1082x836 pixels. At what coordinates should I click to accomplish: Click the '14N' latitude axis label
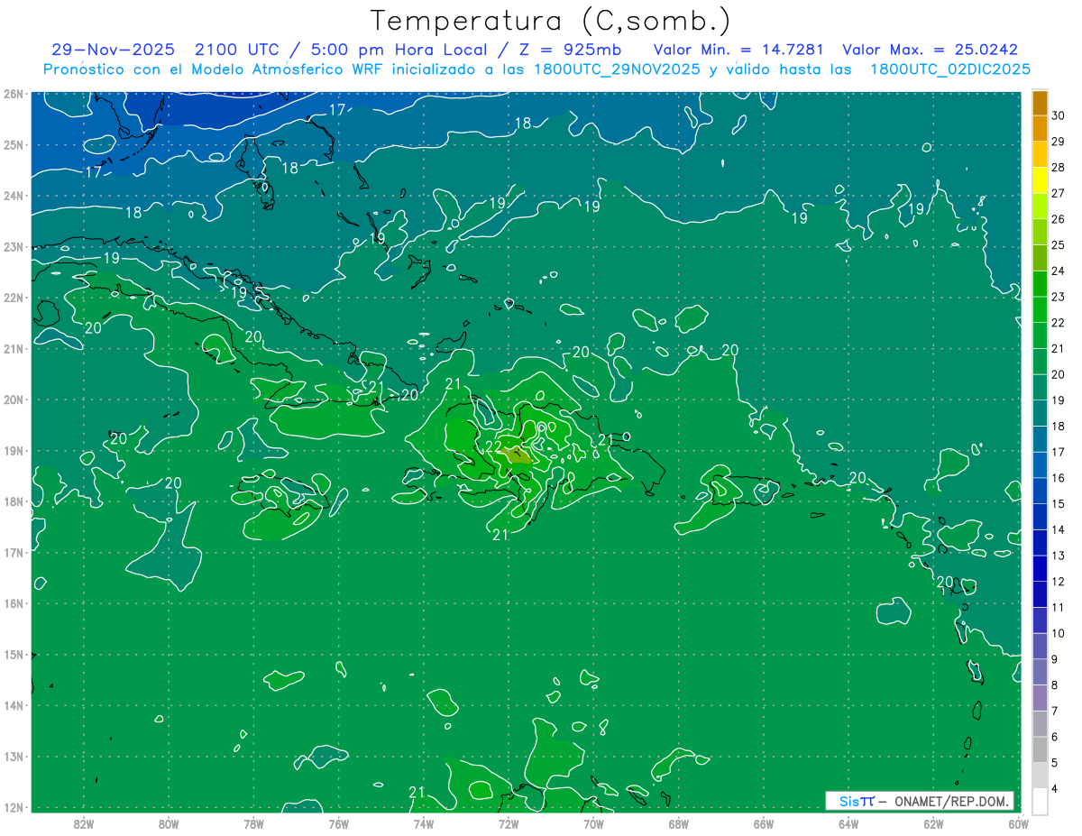click(13, 705)
